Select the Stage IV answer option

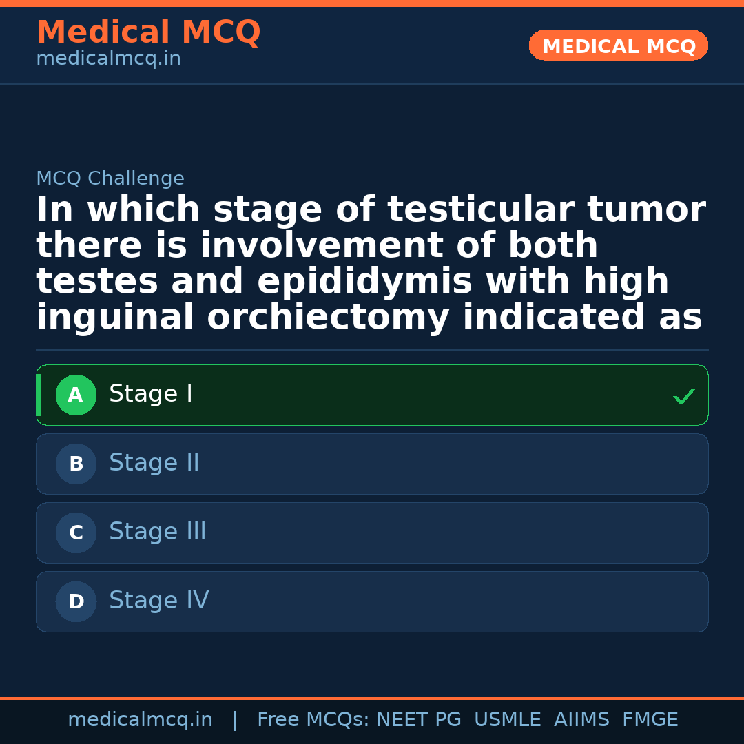[372, 601]
